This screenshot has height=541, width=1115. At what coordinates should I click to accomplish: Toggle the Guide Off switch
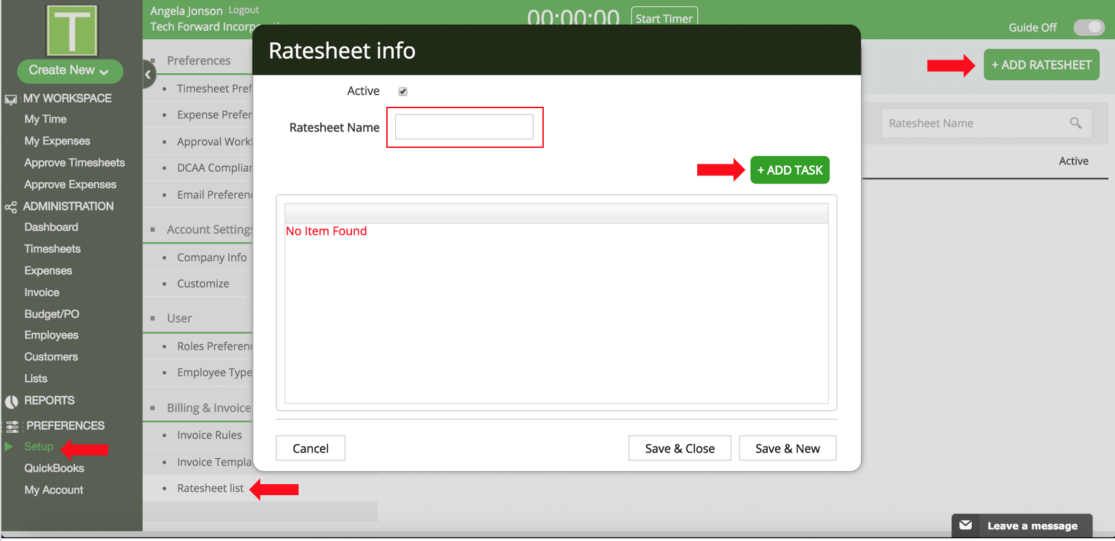1088,27
